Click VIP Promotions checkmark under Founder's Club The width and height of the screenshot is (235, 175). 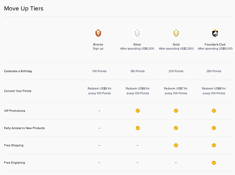pyautogui.click(x=214, y=111)
